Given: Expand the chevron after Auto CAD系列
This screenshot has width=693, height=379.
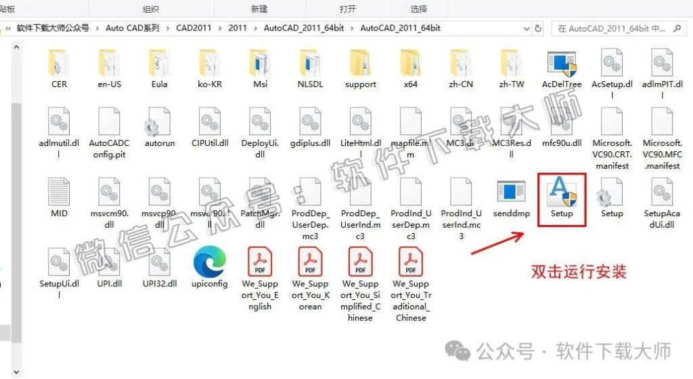Looking at the screenshot, I should coord(168,28).
